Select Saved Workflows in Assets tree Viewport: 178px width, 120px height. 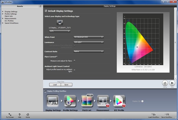[x=12, y=23]
